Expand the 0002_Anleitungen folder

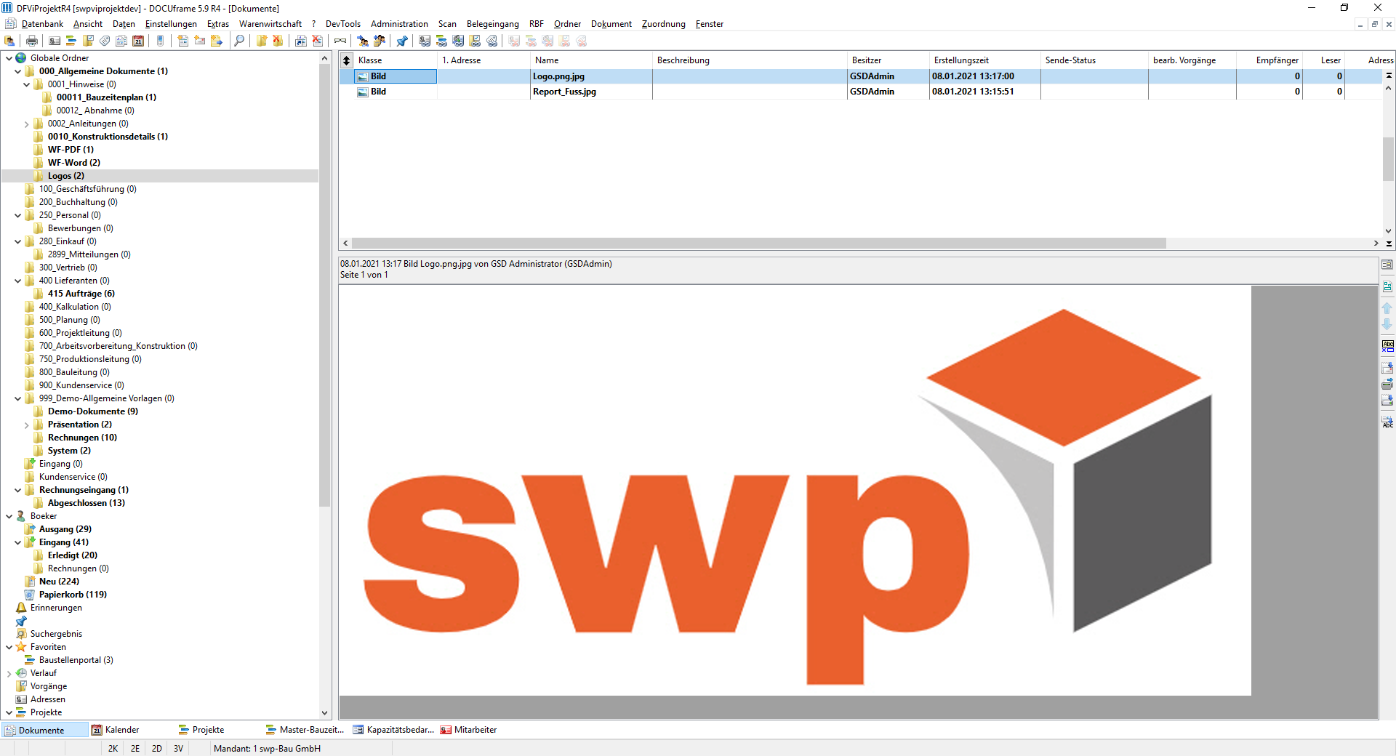(x=26, y=124)
